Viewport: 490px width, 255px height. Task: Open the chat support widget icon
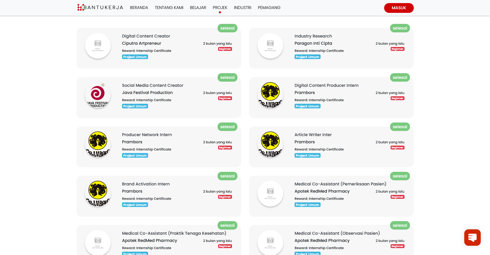pyautogui.click(x=472, y=238)
